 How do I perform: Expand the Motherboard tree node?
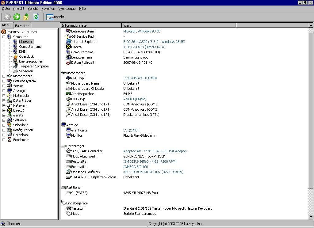pyautogui.click(x=4, y=76)
